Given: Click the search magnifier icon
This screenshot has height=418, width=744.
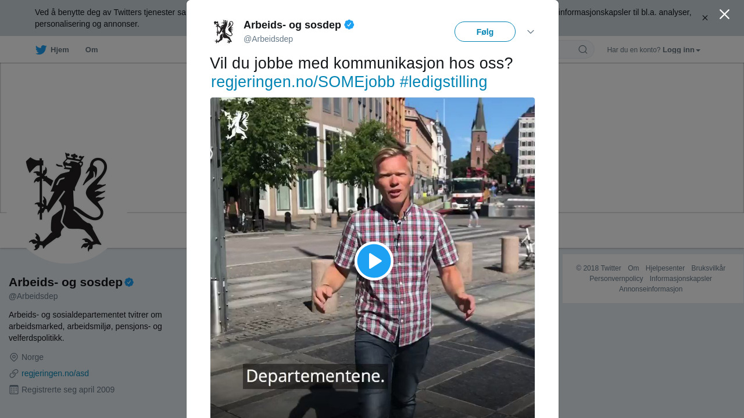Looking at the screenshot, I should click(583, 49).
